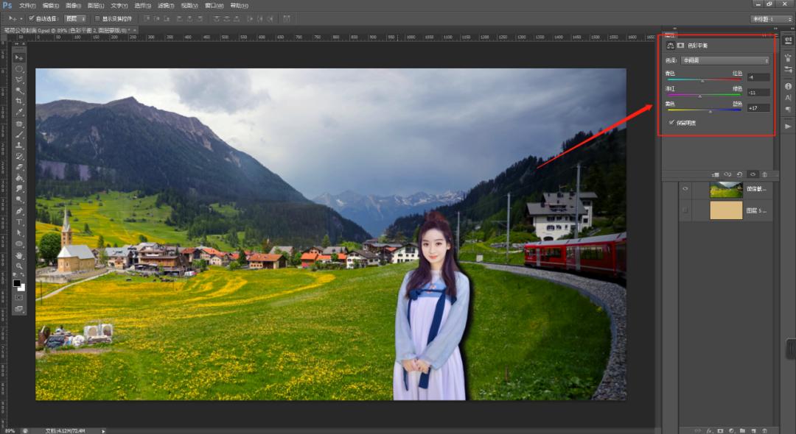Select the Elliptical Marquee tool
This screenshot has width=796, height=434.
tap(19, 69)
